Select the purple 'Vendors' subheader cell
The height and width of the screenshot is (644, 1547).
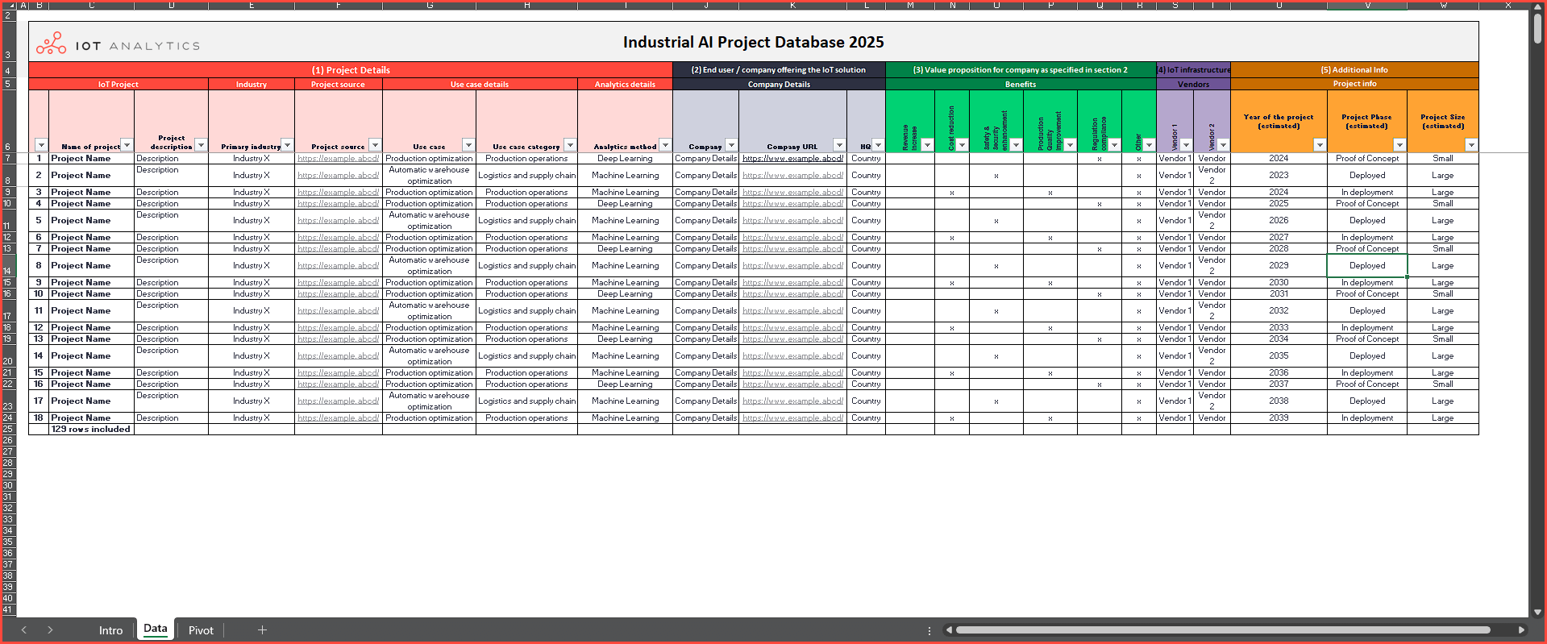[1193, 85]
